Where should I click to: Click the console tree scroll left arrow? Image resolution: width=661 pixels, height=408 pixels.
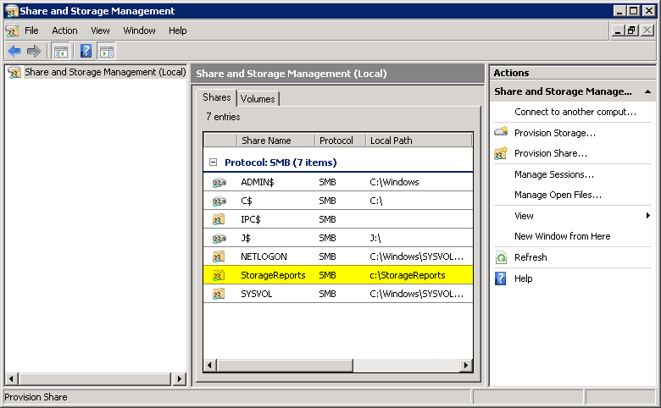coord(11,378)
